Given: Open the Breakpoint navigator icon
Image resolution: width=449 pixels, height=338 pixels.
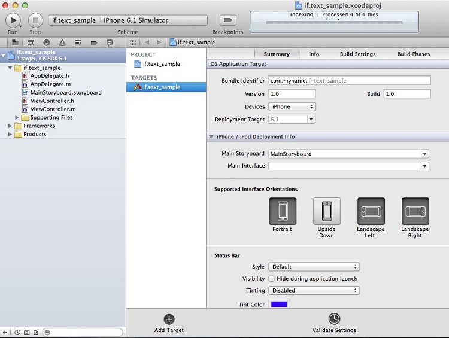Looking at the screenshot, I should [x=93, y=42].
